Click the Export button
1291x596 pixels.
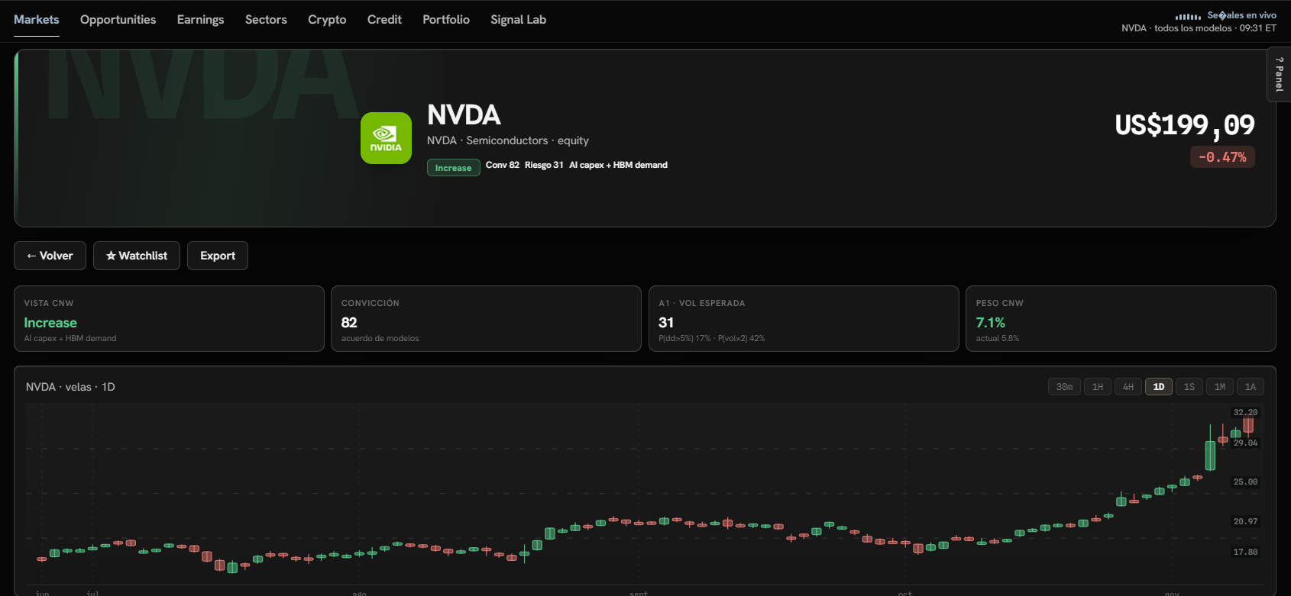[218, 256]
